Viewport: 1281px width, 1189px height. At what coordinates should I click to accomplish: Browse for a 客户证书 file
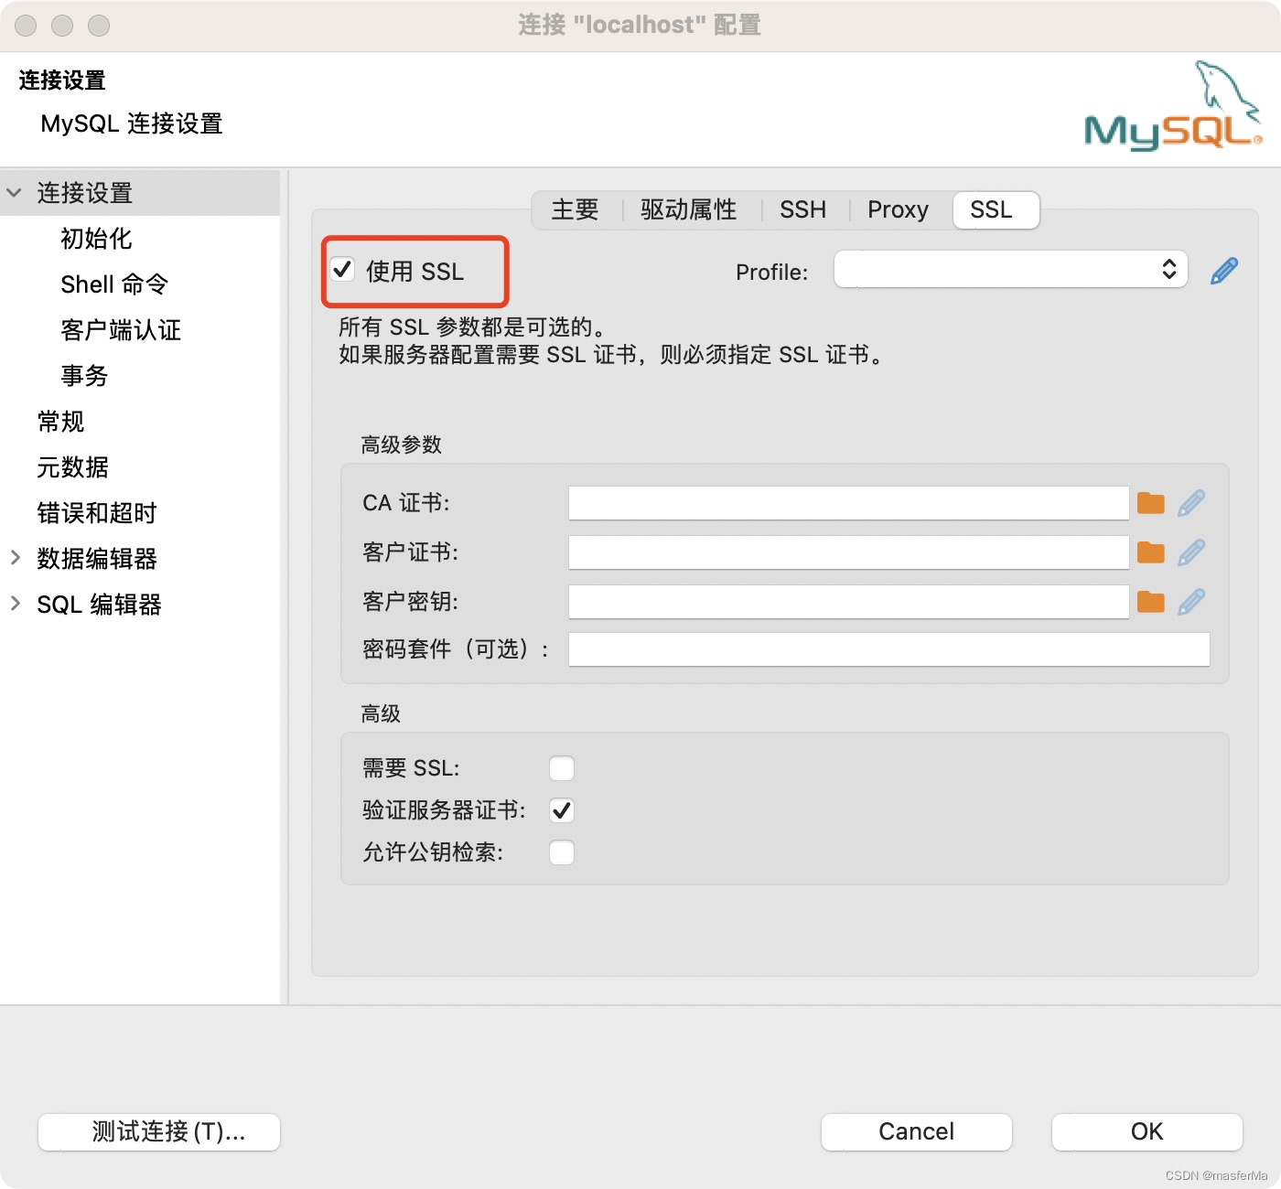point(1150,552)
